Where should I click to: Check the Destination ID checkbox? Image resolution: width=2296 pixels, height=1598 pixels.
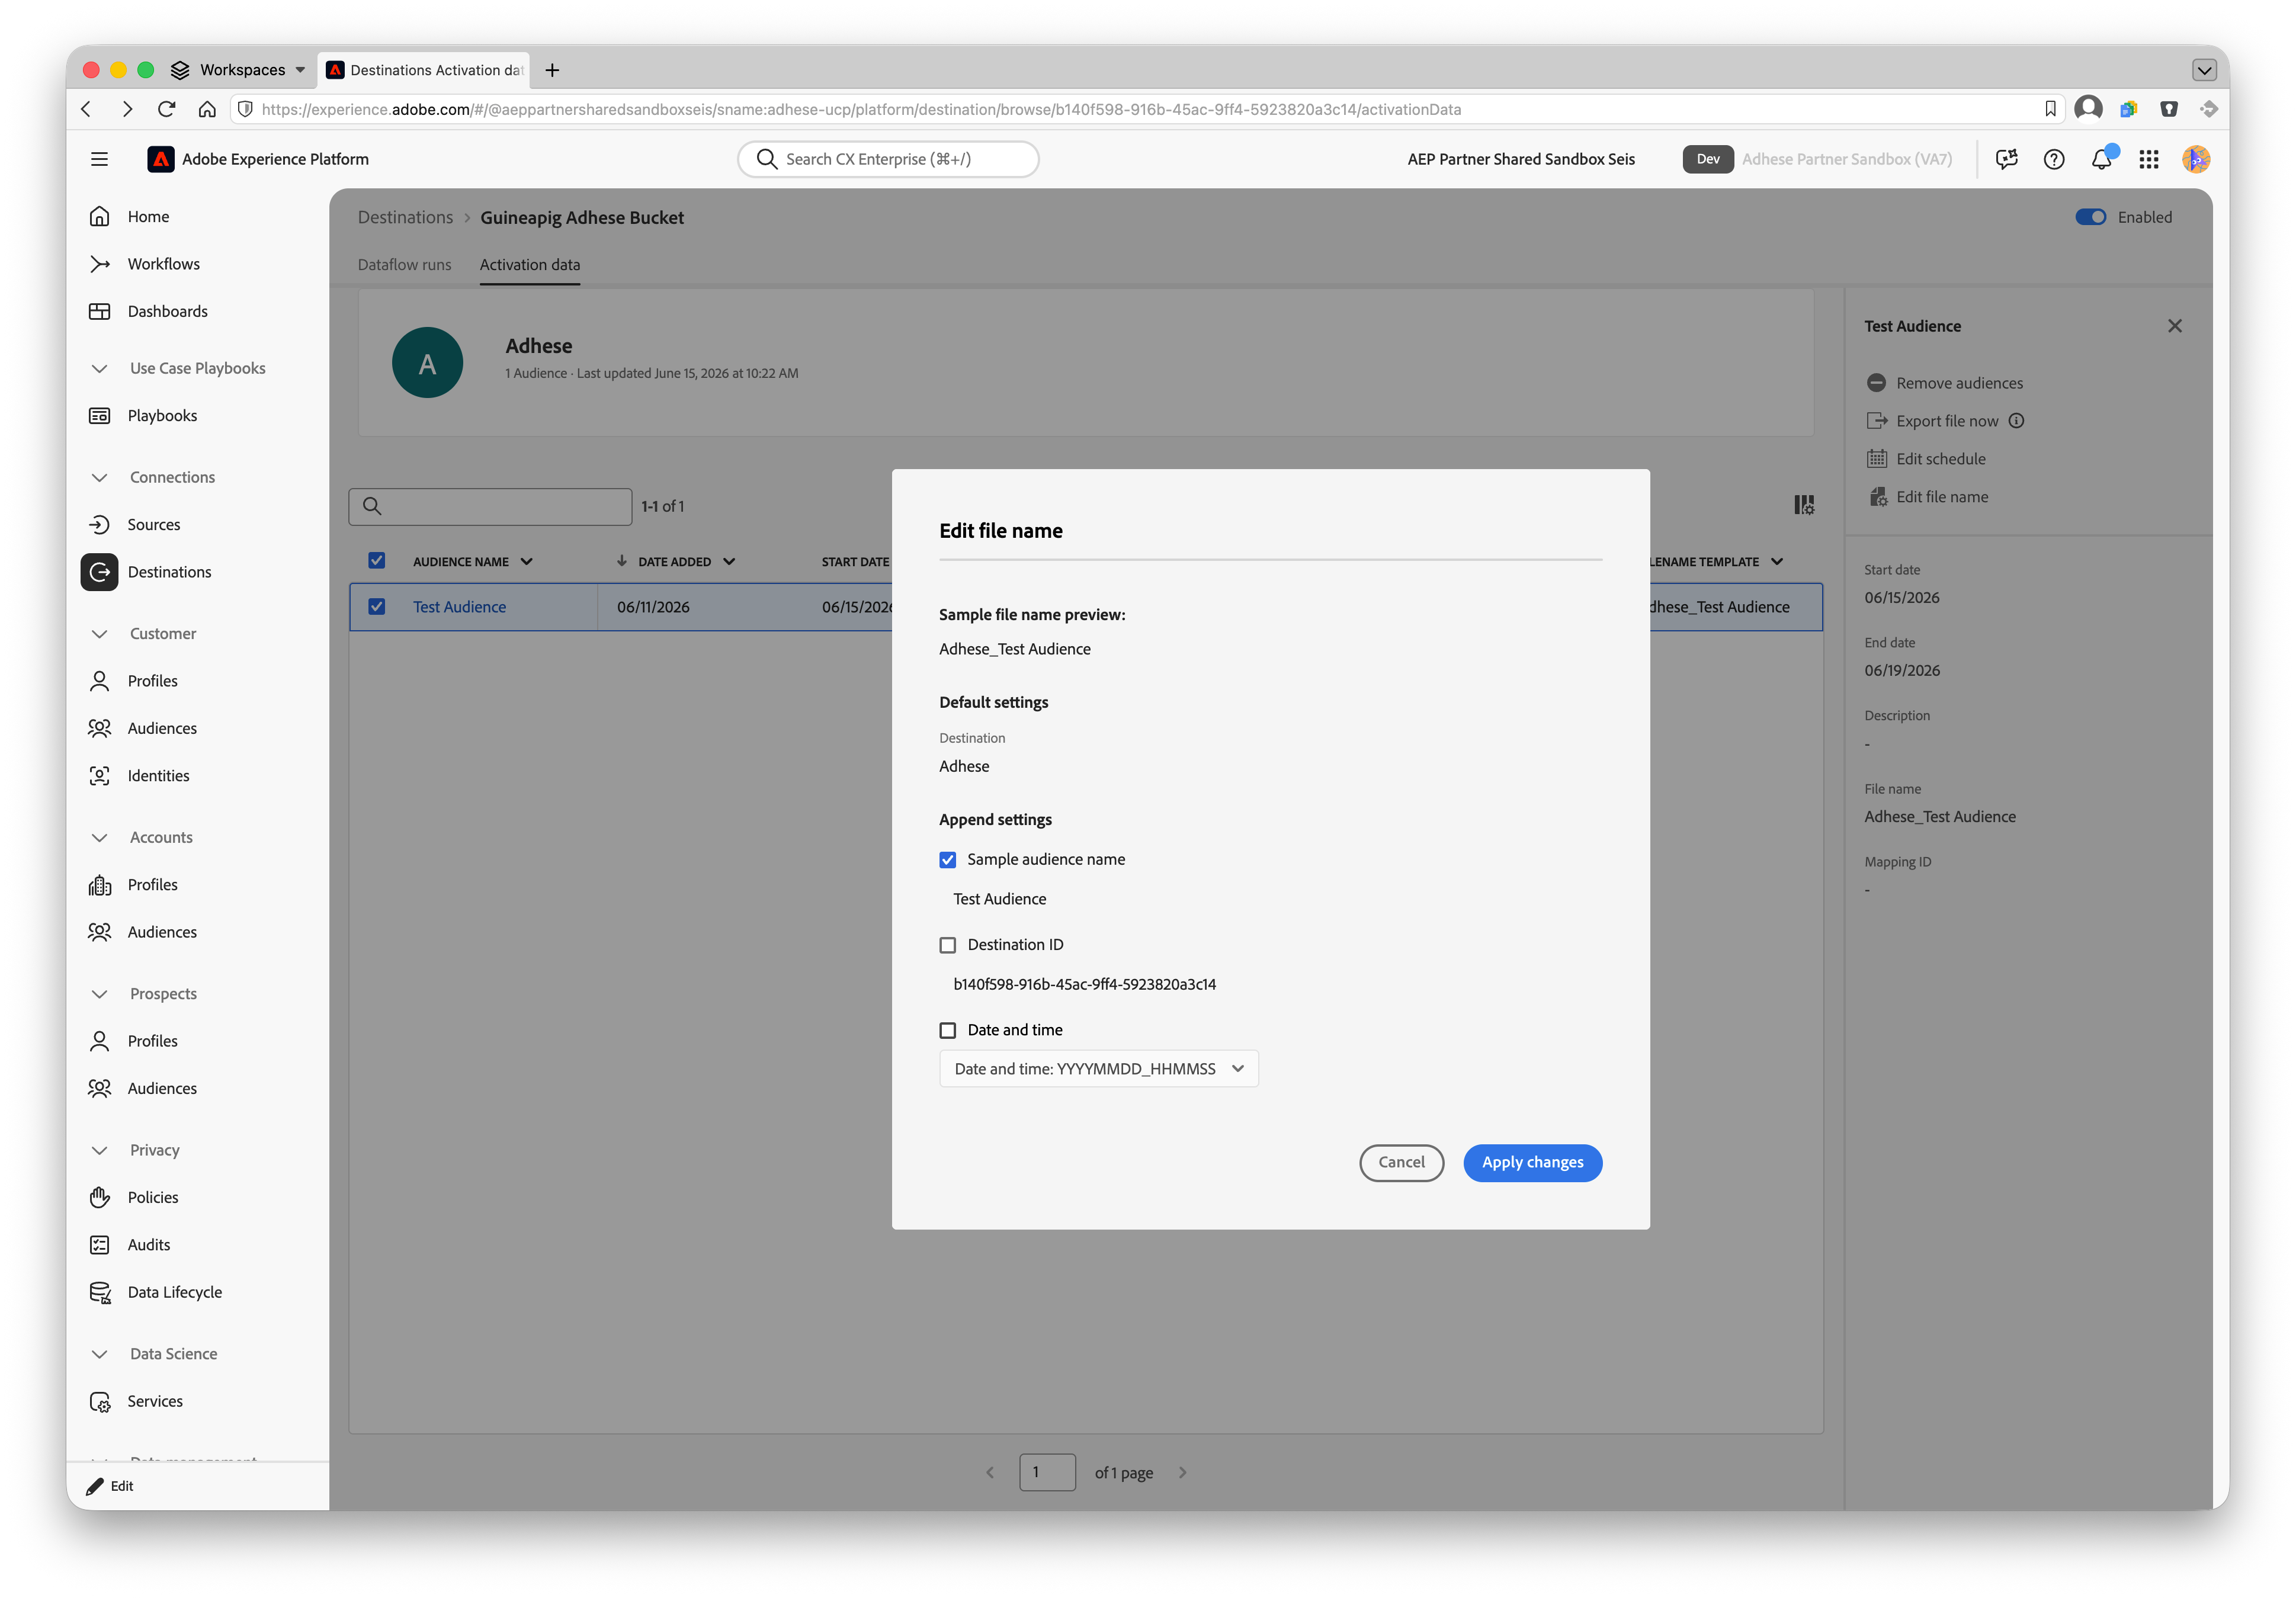coord(947,944)
